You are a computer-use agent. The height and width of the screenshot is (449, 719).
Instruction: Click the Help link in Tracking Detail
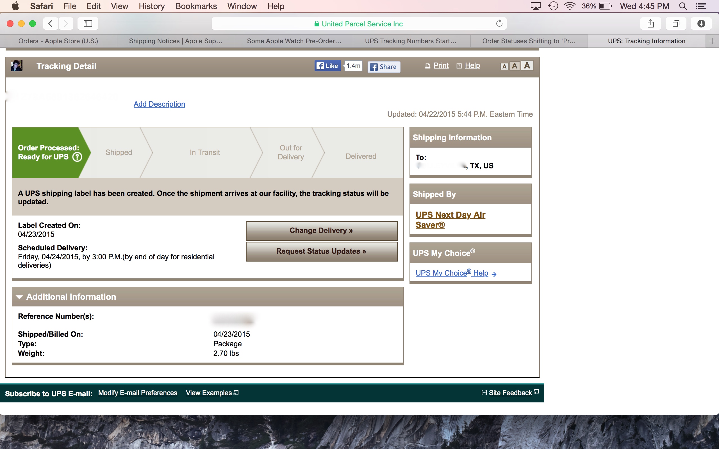[472, 66]
